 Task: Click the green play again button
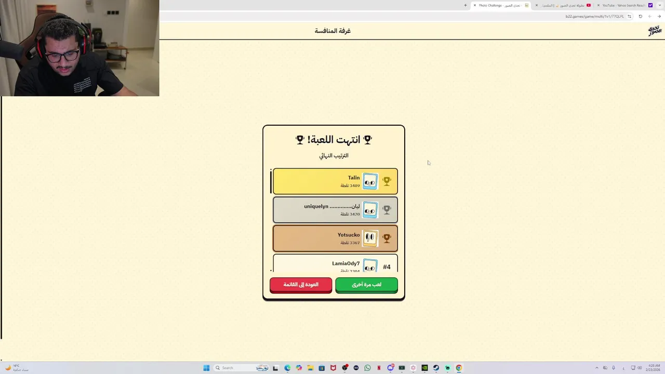pos(366,285)
